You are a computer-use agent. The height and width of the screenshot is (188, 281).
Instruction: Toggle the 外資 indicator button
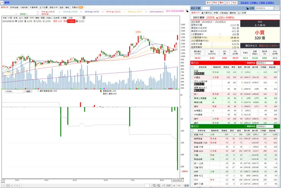(x=10, y=18)
